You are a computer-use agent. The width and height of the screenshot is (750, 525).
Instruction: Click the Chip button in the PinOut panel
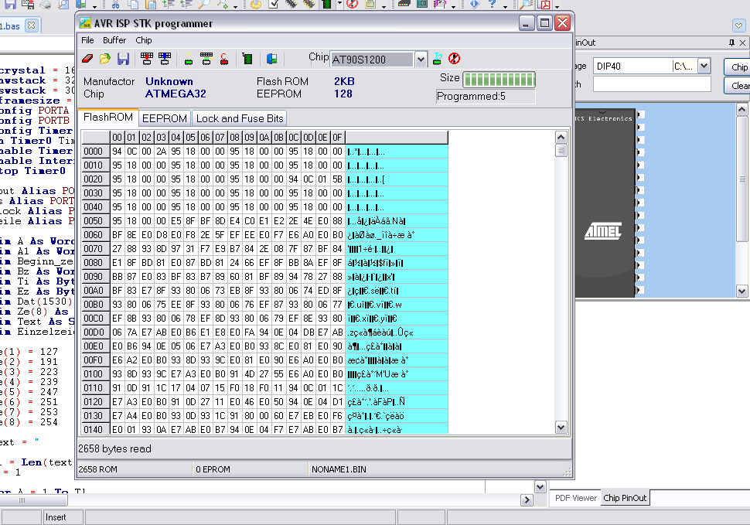pos(737,67)
